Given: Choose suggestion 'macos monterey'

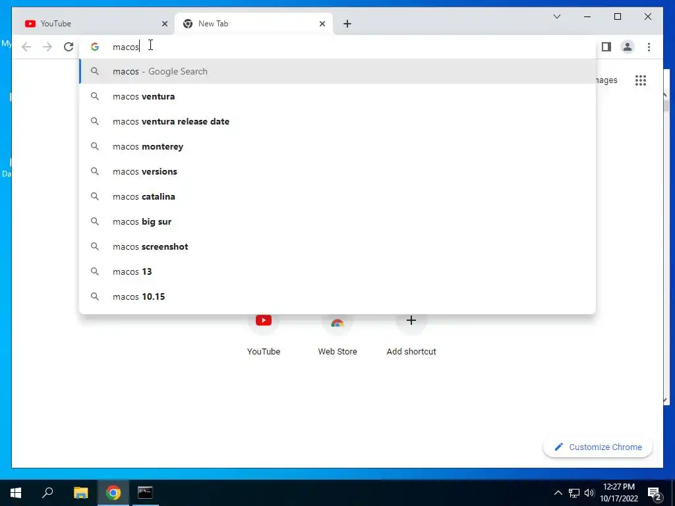Looking at the screenshot, I should [x=337, y=146].
